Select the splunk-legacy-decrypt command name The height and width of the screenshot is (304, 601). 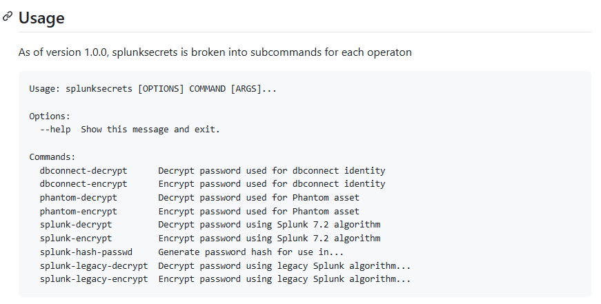point(94,265)
